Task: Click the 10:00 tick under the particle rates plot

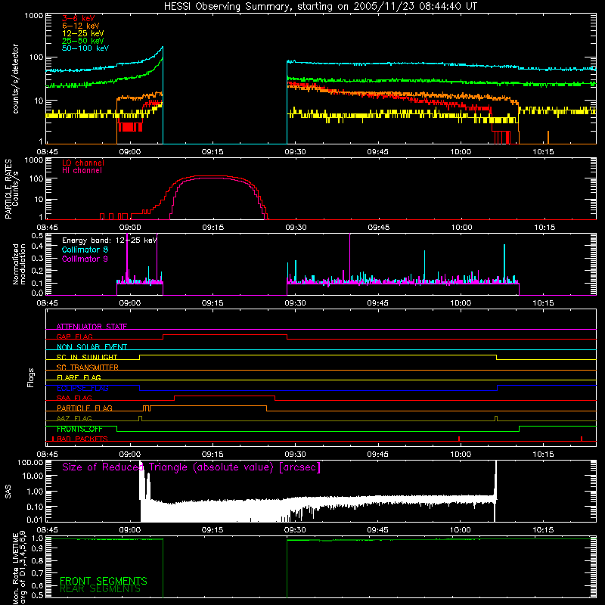Action: [x=461, y=228]
